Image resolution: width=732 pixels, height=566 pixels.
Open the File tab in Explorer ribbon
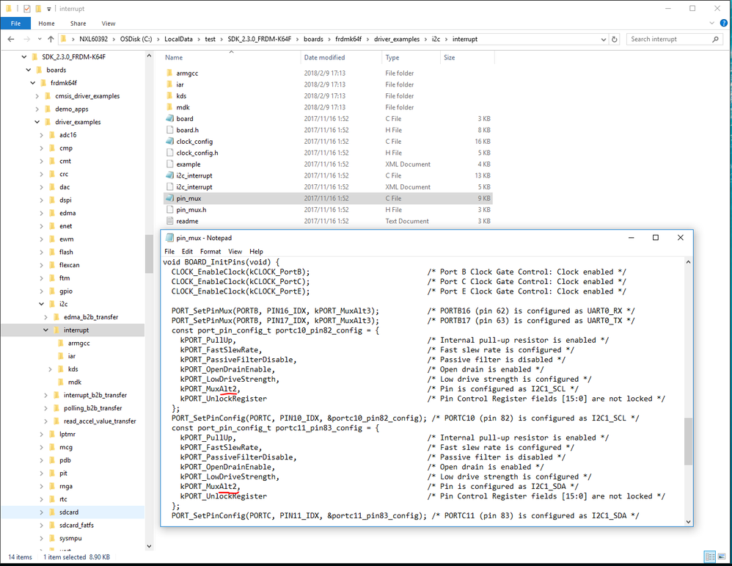pyautogui.click(x=15, y=23)
